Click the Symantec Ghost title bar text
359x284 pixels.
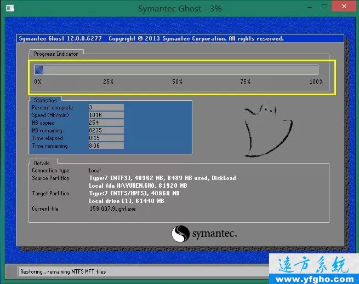tap(179, 8)
